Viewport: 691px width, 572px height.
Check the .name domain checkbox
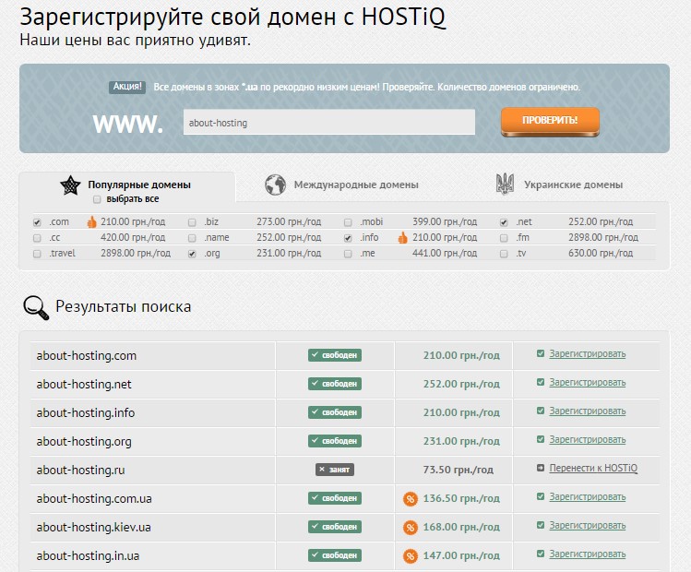[192, 238]
